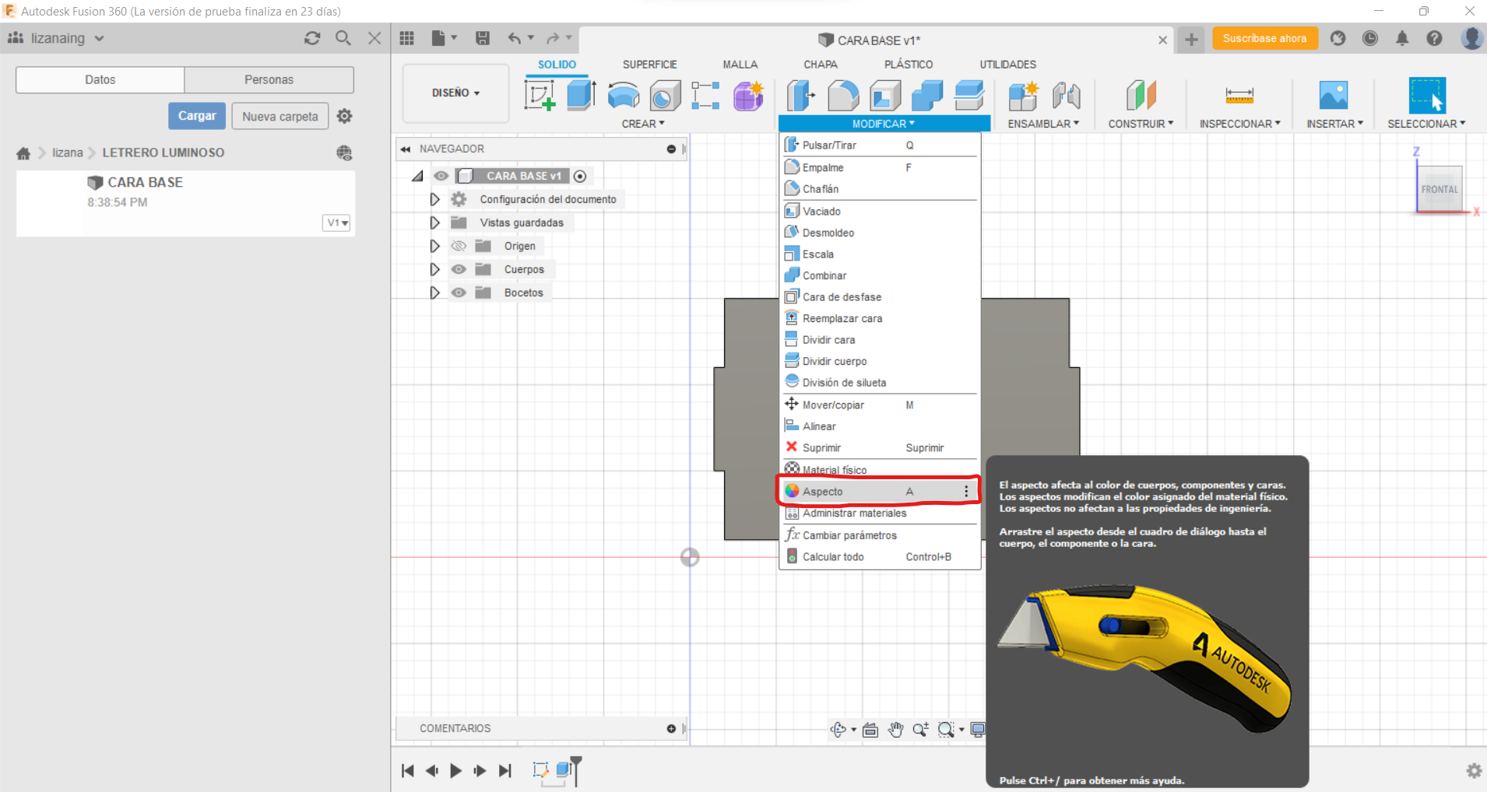Screen dimensions: 1487x792
Task: Click the Measure inspect icon
Action: coord(1239,96)
